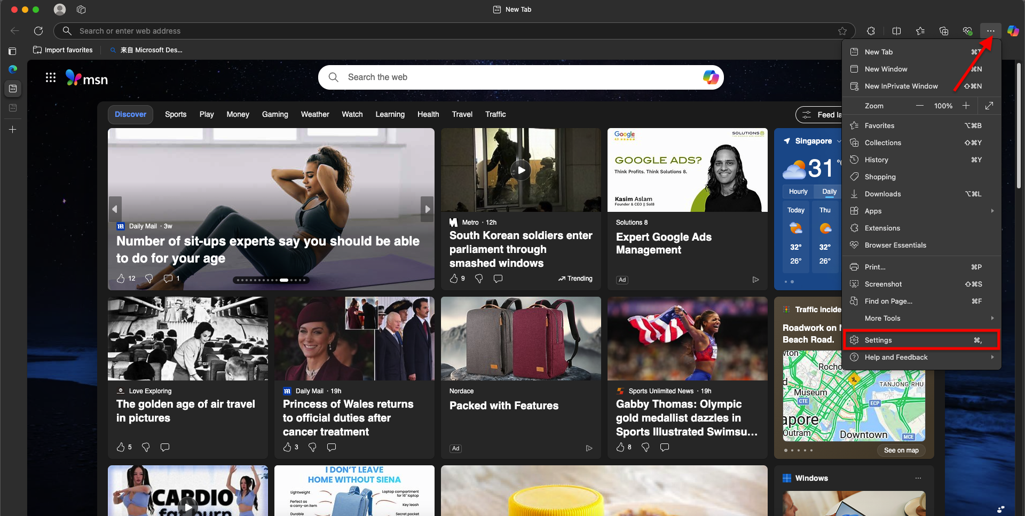Open Singapore location dropdown in weather
This screenshot has width=1025, height=516.
(x=839, y=141)
